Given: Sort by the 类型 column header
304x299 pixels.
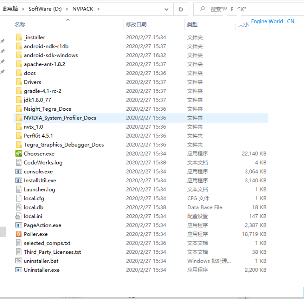Looking at the screenshot, I should point(192,25).
